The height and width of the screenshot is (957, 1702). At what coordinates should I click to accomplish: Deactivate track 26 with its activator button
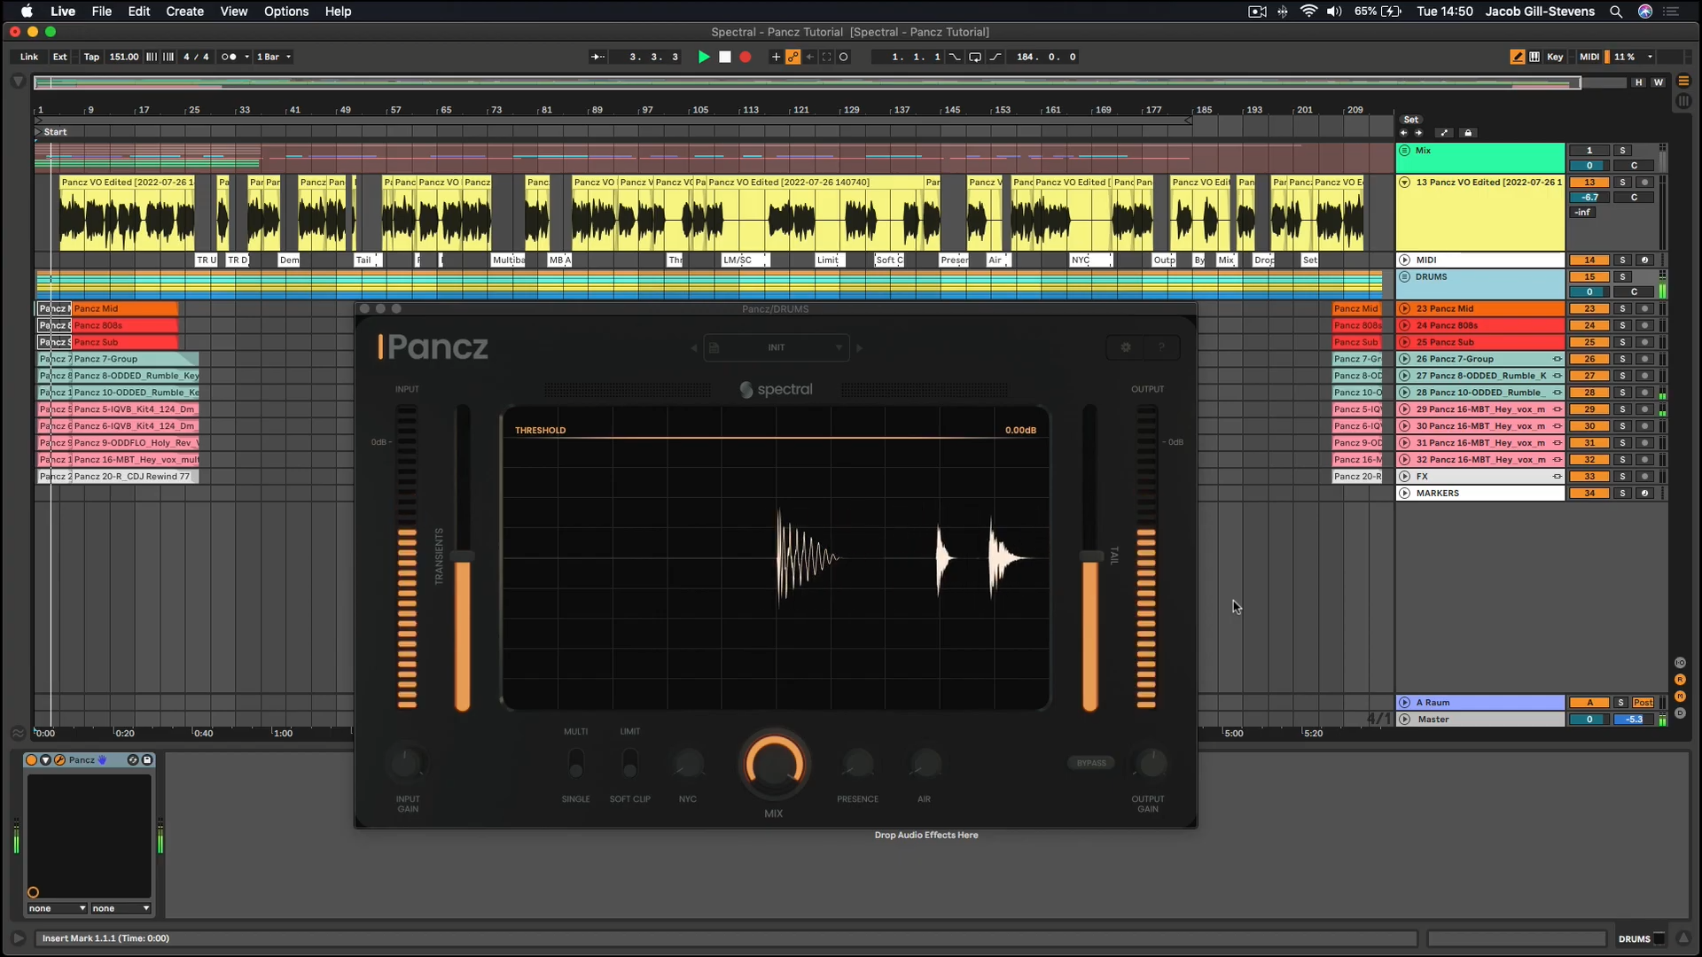(1589, 360)
